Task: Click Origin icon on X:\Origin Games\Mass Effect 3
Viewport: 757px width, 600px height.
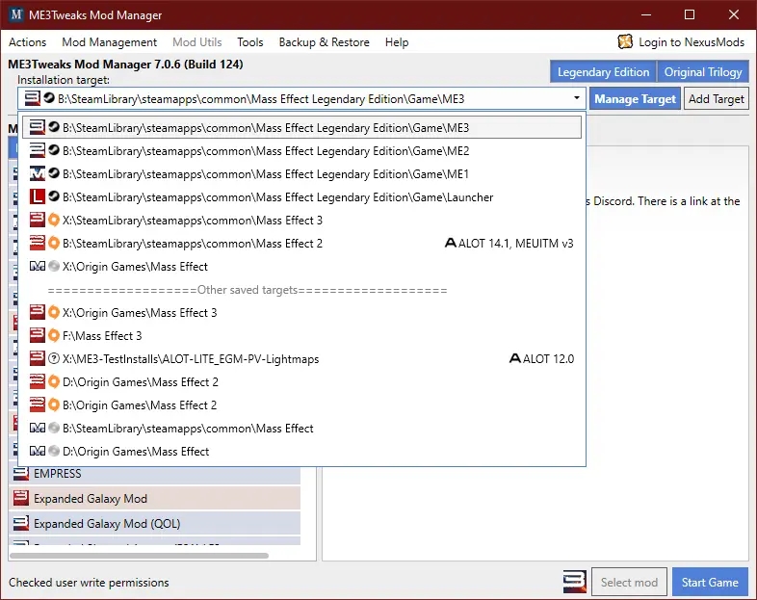Action: click(x=54, y=312)
